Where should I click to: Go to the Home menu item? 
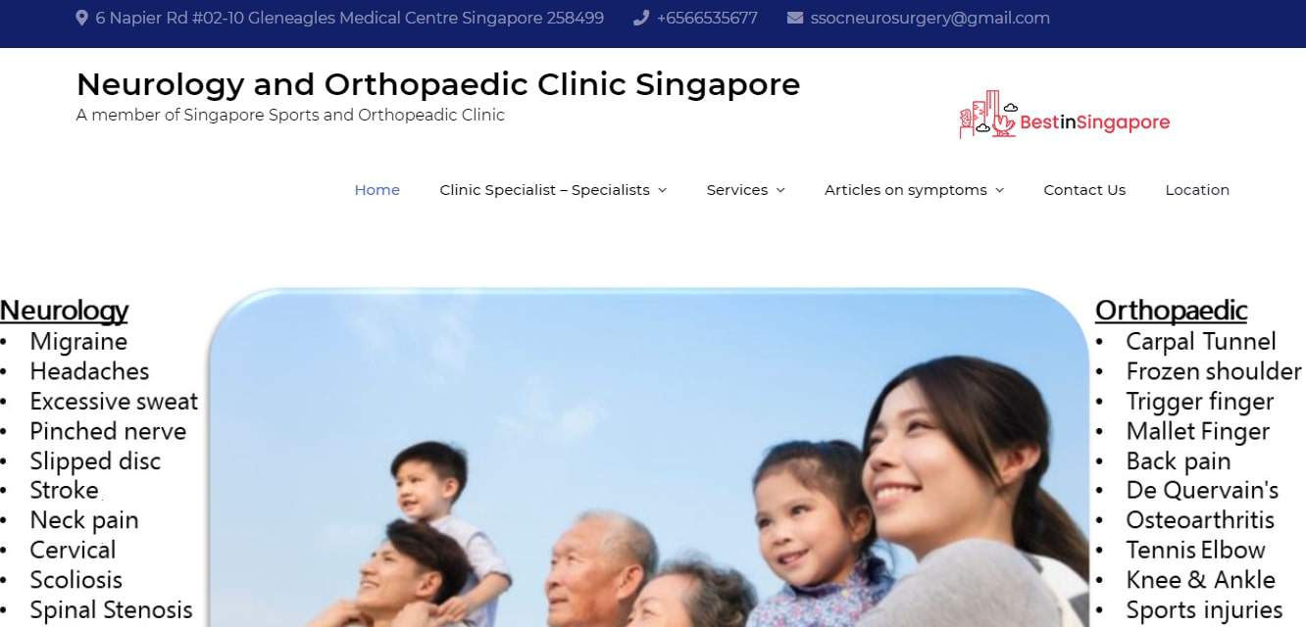pyautogui.click(x=377, y=190)
